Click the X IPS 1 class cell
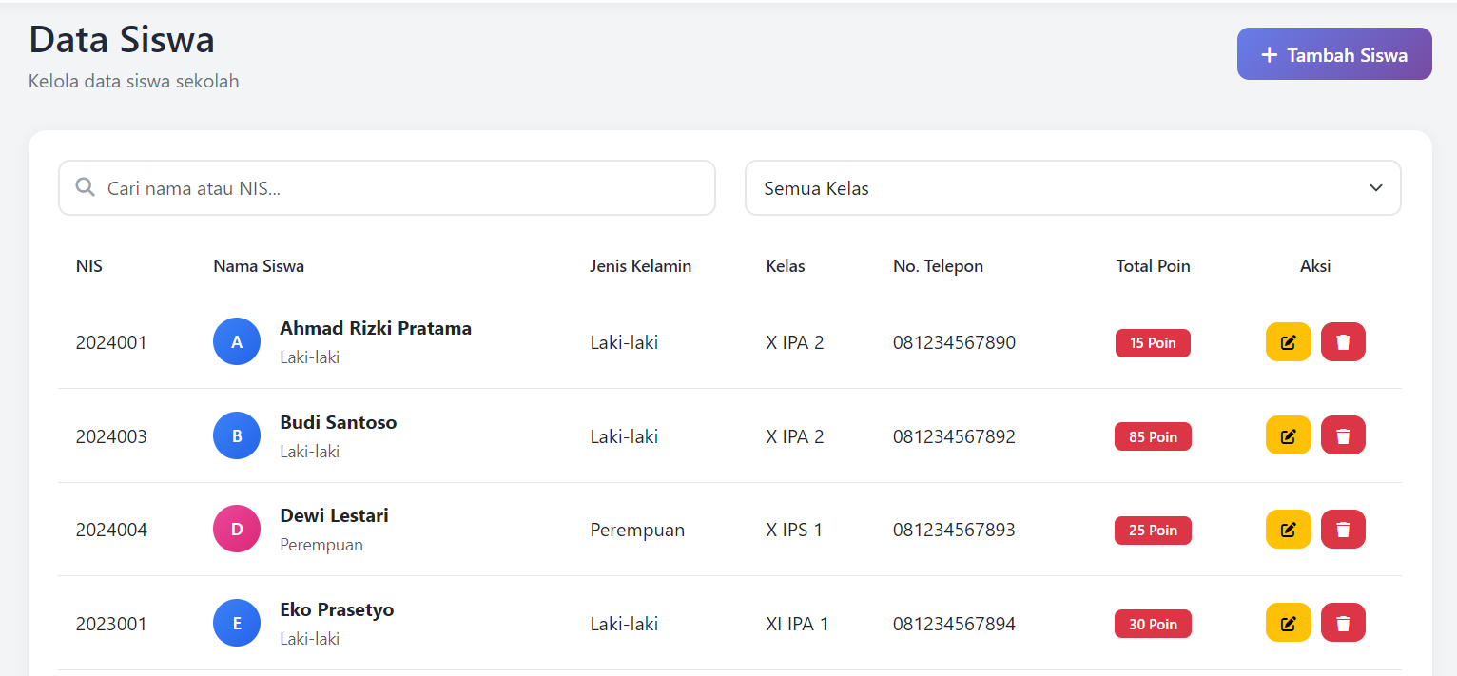 794,530
